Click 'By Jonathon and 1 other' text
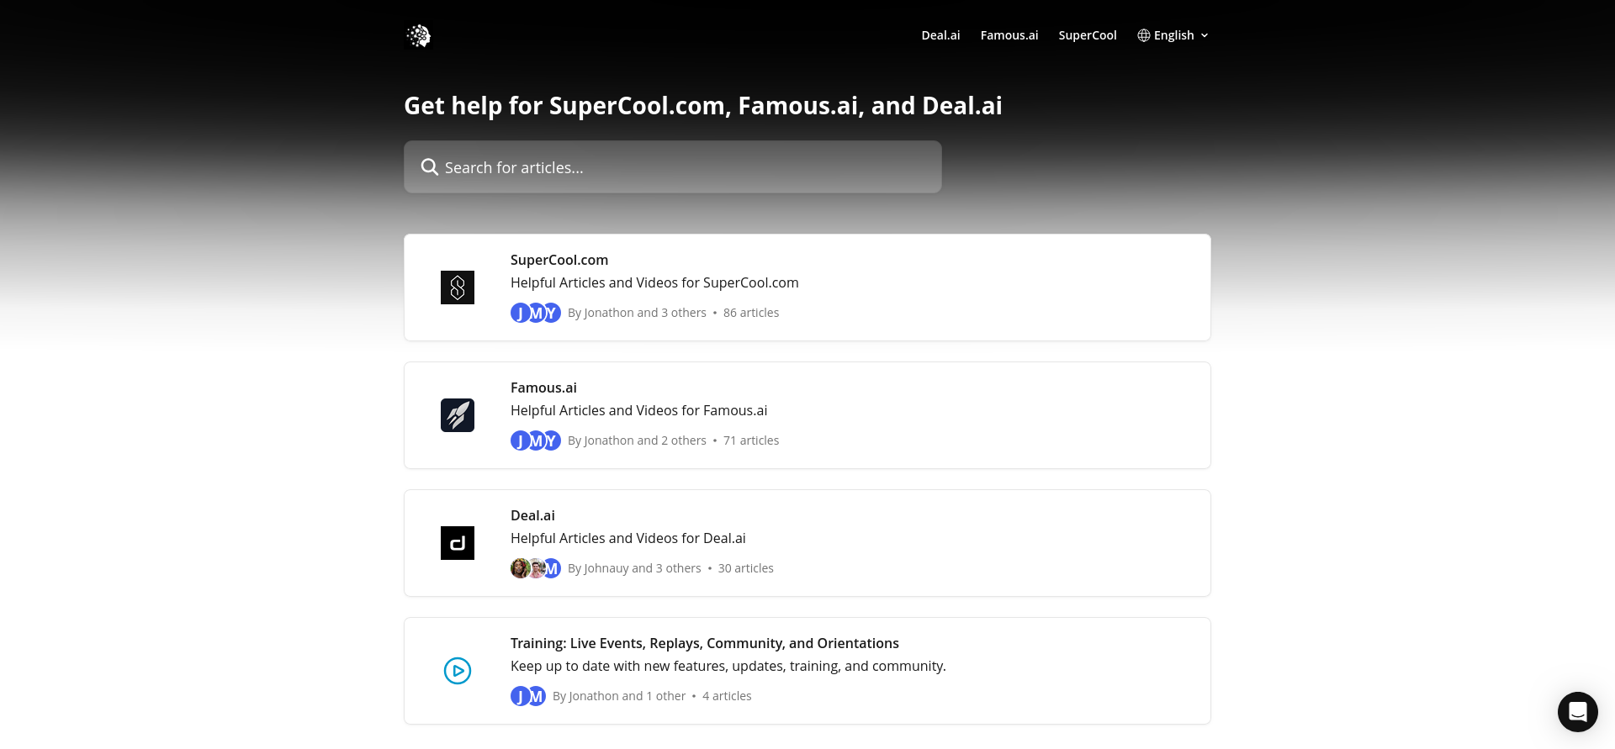The image size is (1615, 749). (x=619, y=696)
